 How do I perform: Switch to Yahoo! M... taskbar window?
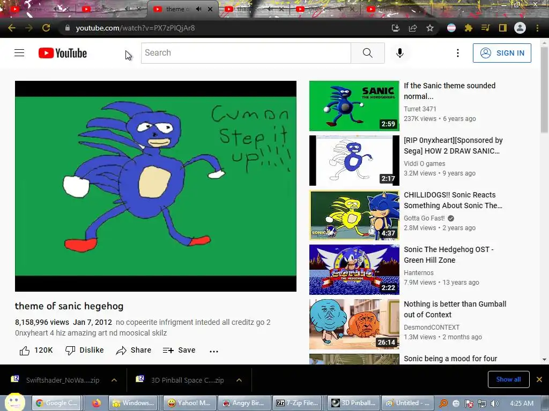[189, 403]
